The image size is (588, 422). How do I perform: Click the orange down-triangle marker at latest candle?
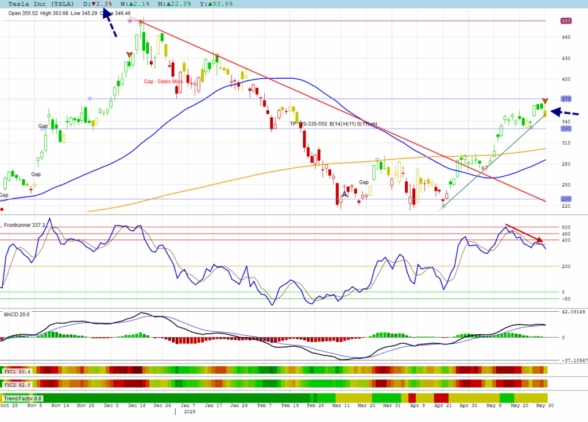click(546, 101)
